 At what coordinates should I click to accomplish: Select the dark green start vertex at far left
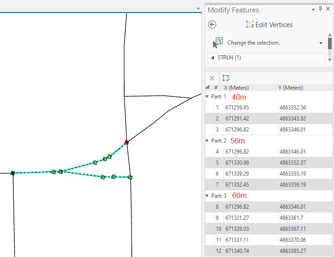[13, 173]
